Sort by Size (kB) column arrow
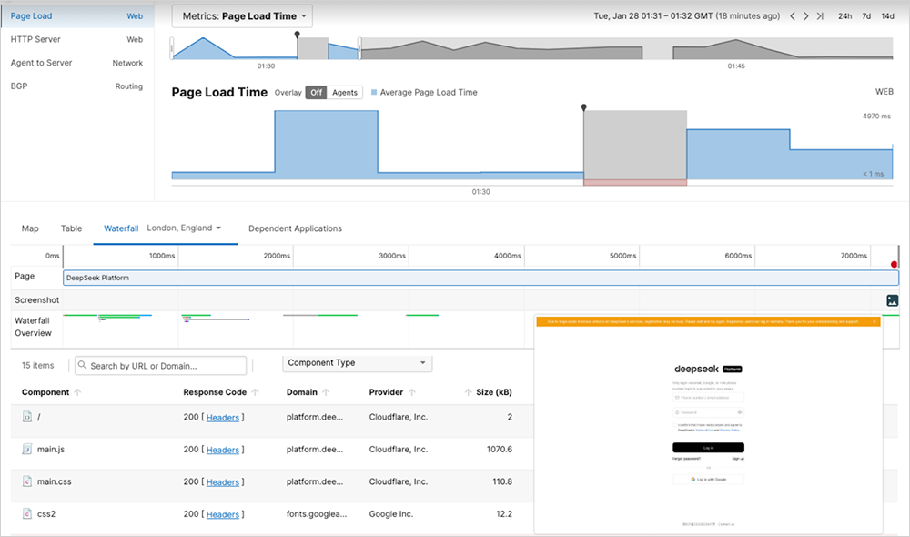 pyautogui.click(x=469, y=392)
